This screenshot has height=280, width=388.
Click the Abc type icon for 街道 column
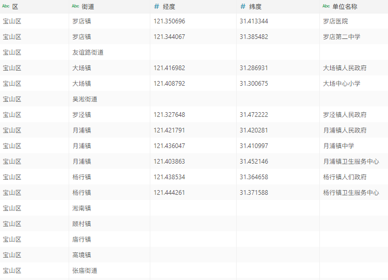(75, 6)
